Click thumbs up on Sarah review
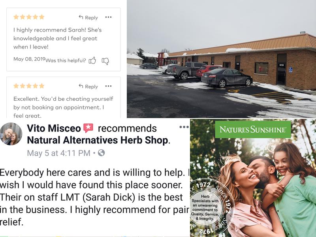 click(92, 60)
